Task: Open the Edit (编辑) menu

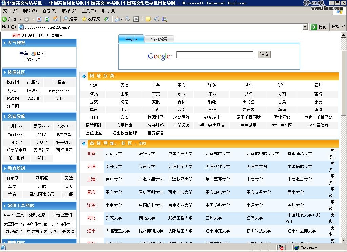Action: 30,10
